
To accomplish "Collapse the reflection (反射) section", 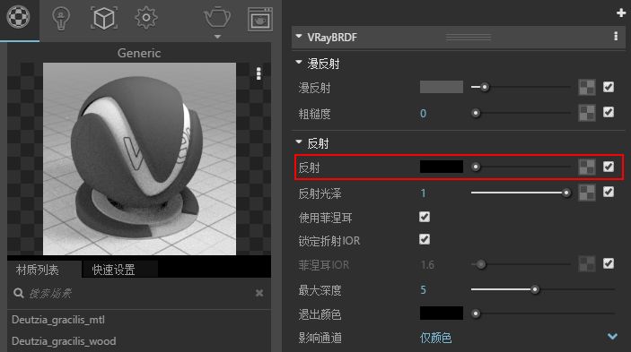I will pyautogui.click(x=299, y=142).
